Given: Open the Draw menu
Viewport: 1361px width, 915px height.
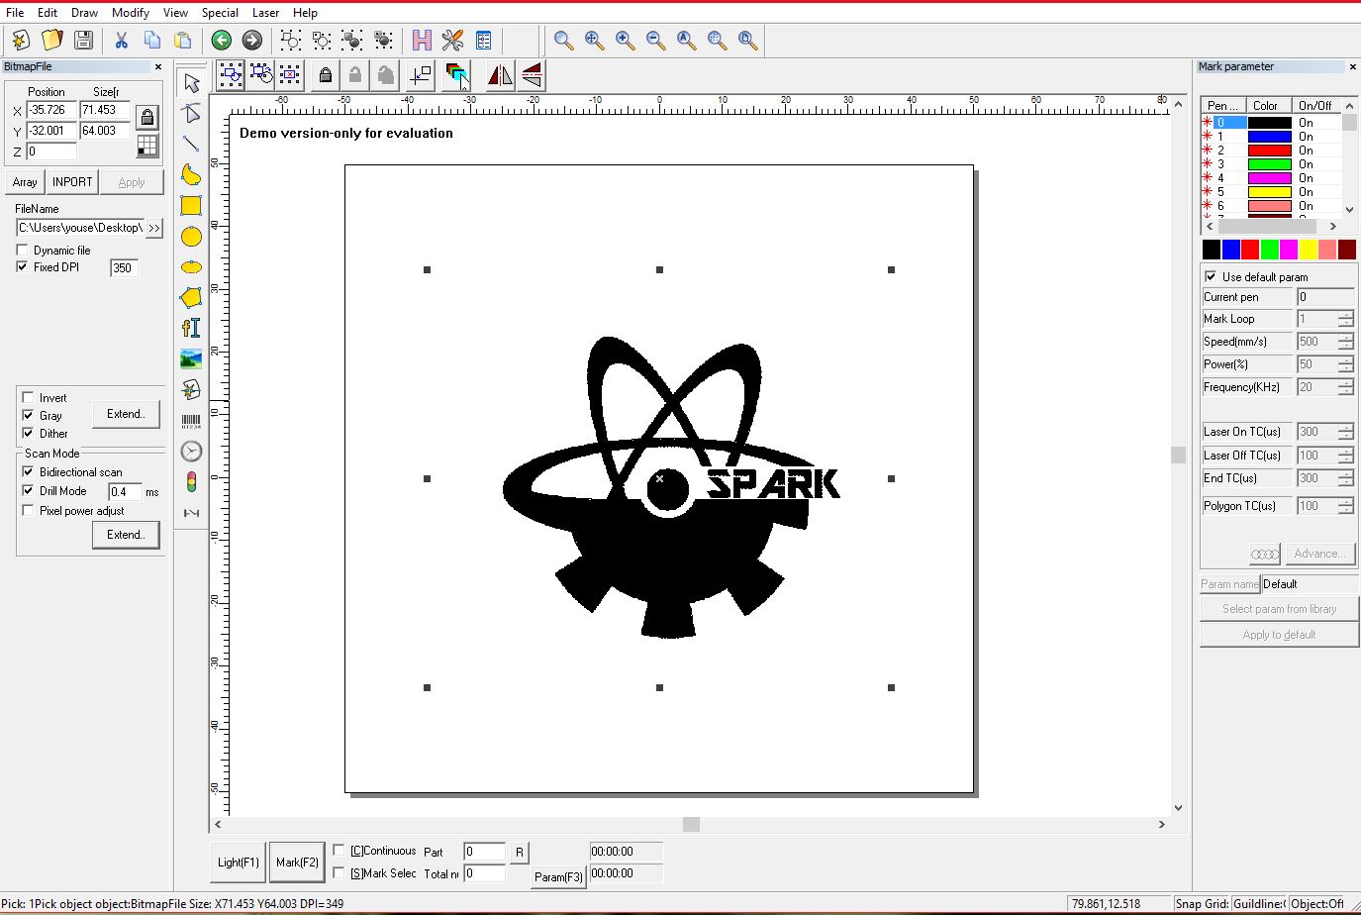Looking at the screenshot, I should [84, 13].
